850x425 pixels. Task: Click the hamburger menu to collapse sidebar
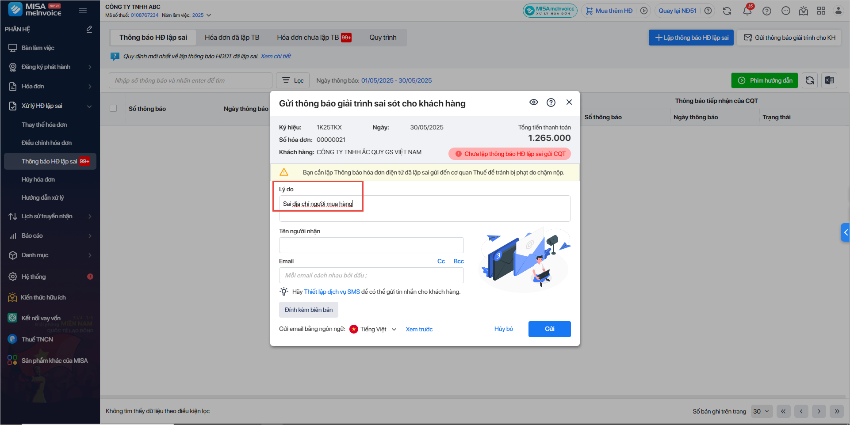click(x=83, y=11)
